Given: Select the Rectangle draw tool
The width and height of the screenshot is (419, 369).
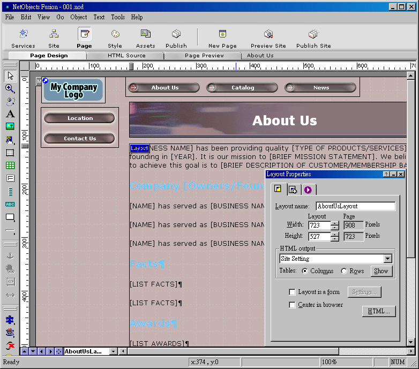Looking at the screenshot, I should (10, 217).
